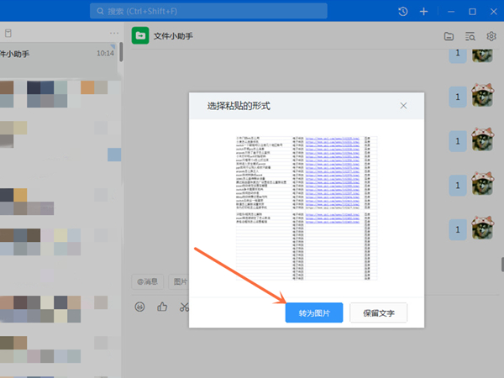This screenshot has height=378, width=504.
Task: Click the thumbs-up icon
Action: [162, 307]
